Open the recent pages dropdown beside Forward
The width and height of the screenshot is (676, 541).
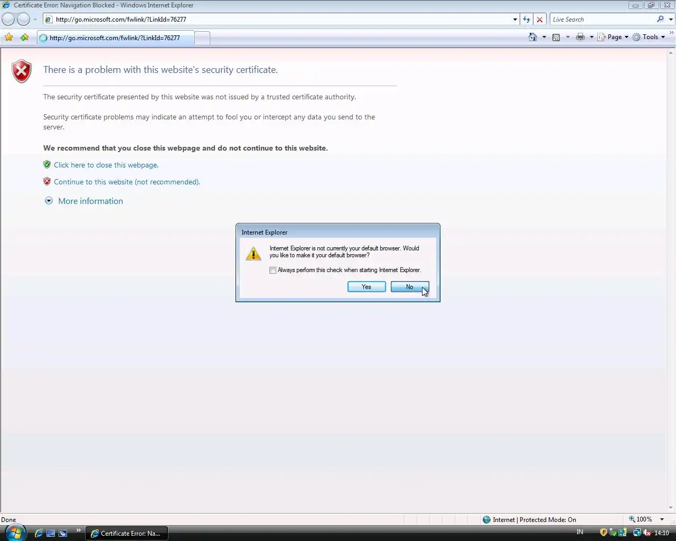tap(35, 20)
